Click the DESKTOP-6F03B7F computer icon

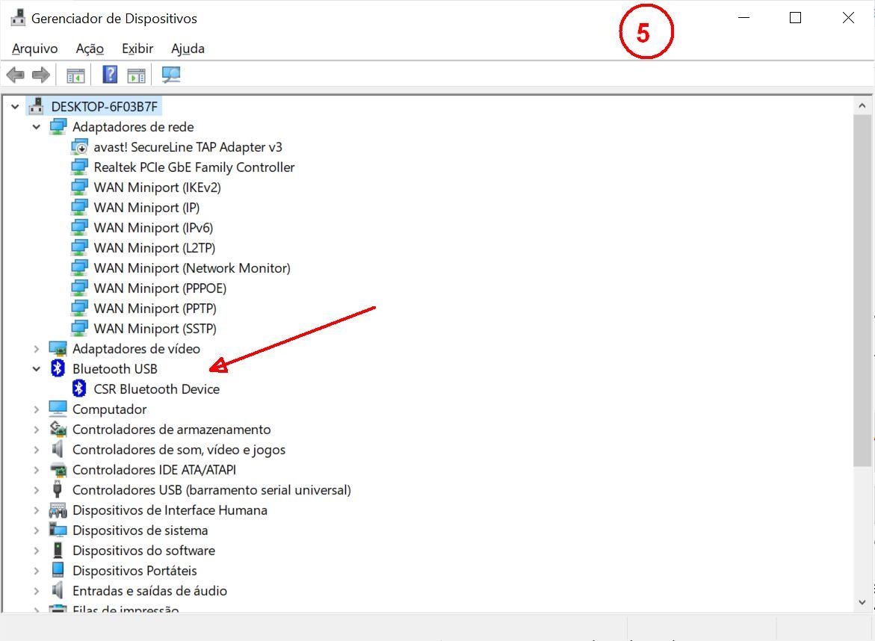coord(37,106)
